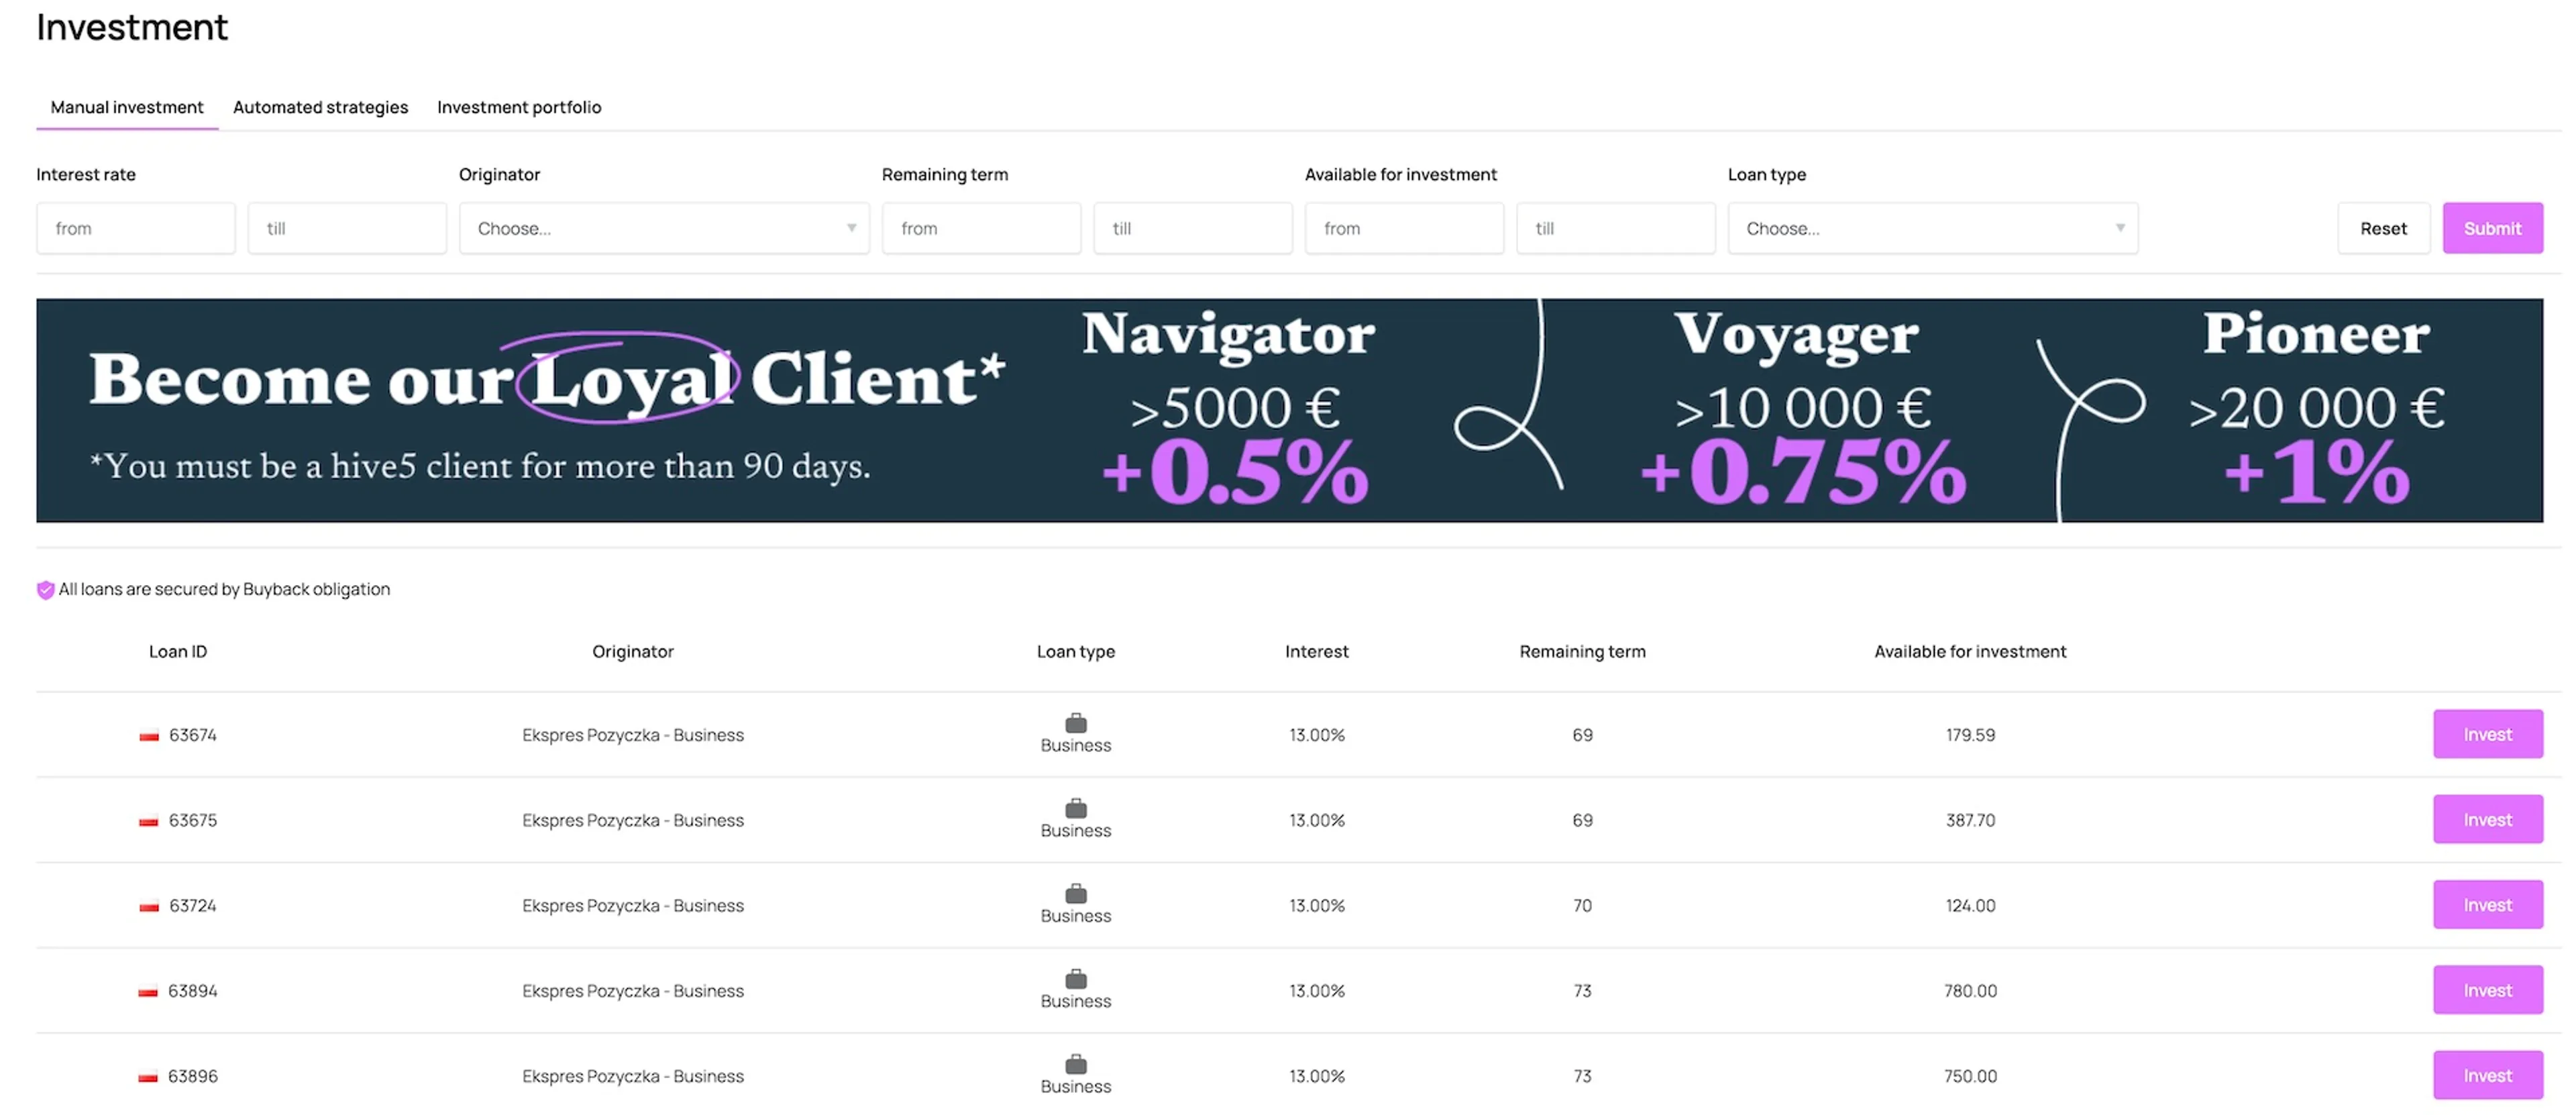The width and height of the screenshot is (2576, 1115).
Task: Select loan ID 63724
Action: [192, 905]
